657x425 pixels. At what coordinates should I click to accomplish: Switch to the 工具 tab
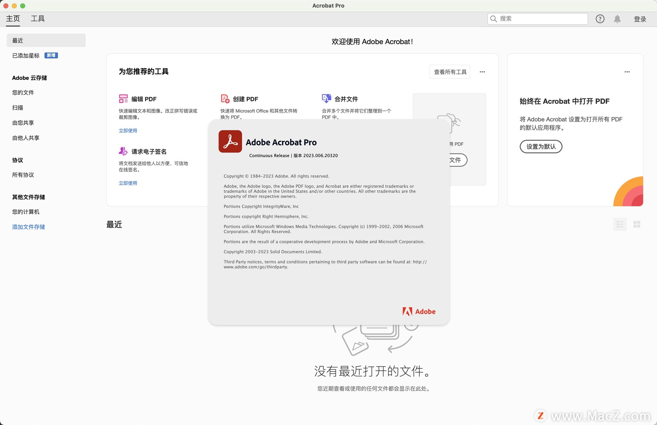click(x=38, y=19)
